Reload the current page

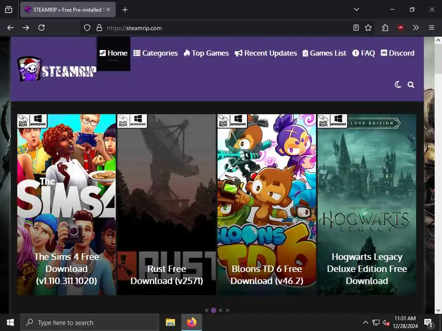[41, 28]
